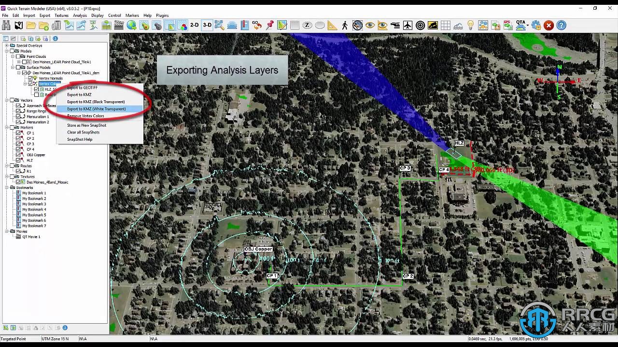Click the bottom panel help icon
This screenshot has width=618, height=347.
(x=65, y=328)
